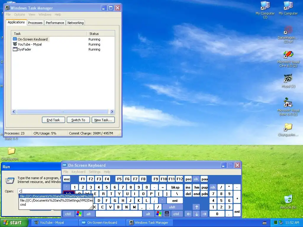Click the up arrow key on keyboard
This screenshot has width=303, height=227.
tap(196, 207)
